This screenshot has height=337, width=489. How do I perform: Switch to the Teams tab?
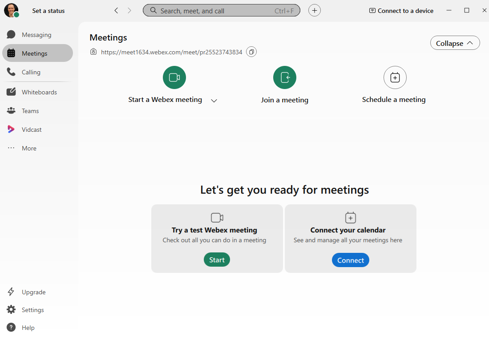point(37,111)
